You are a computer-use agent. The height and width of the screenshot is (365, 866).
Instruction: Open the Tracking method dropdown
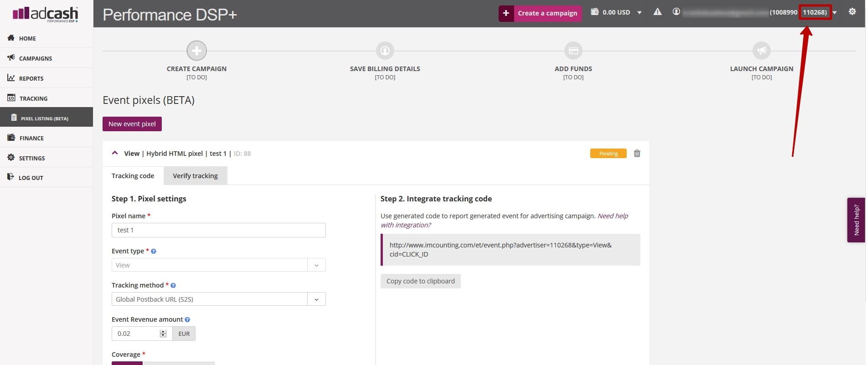tap(316, 299)
